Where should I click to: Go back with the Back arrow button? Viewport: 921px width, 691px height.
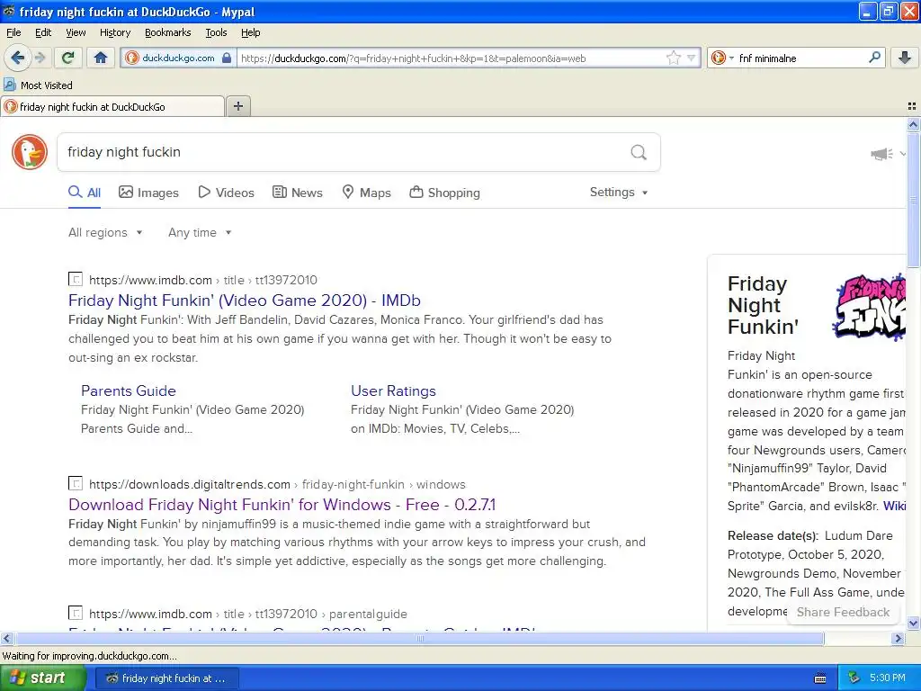click(x=17, y=58)
